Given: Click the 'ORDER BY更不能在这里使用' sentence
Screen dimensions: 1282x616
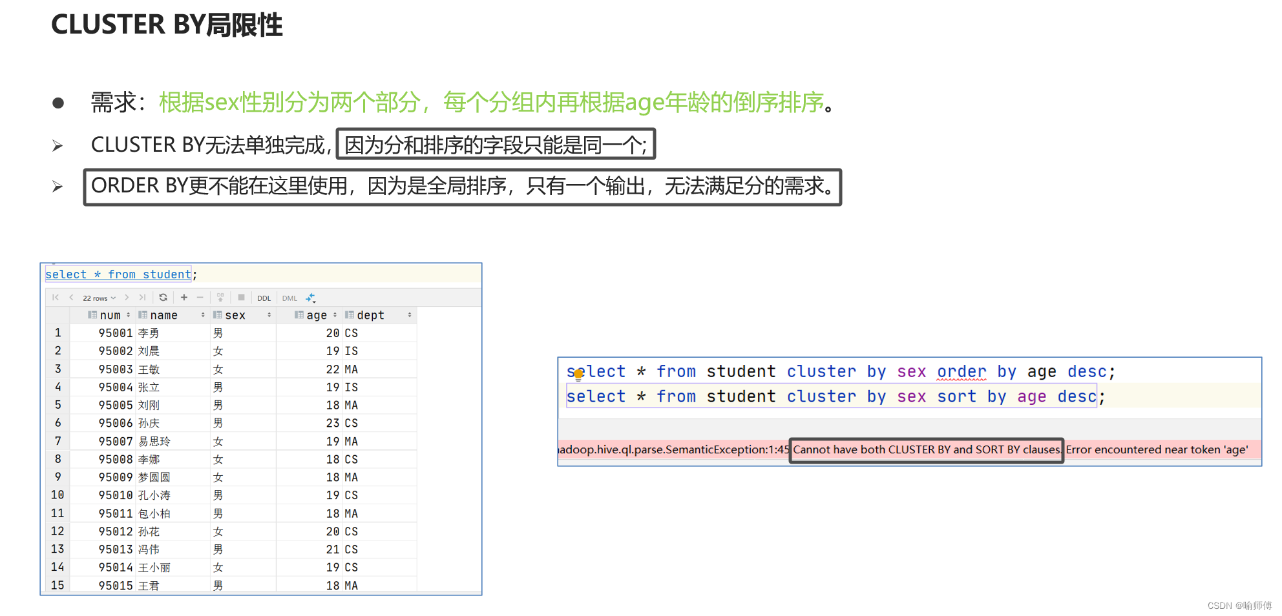Looking at the screenshot, I should pos(463,187).
